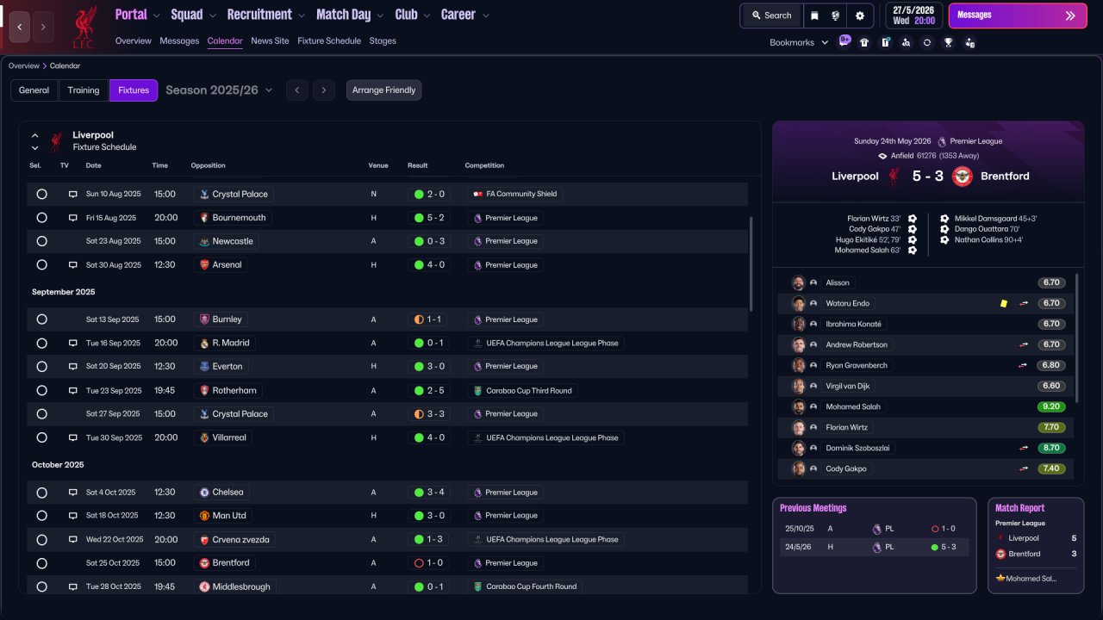Click the Search button
The width and height of the screenshot is (1103, 620).
coord(771,15)
